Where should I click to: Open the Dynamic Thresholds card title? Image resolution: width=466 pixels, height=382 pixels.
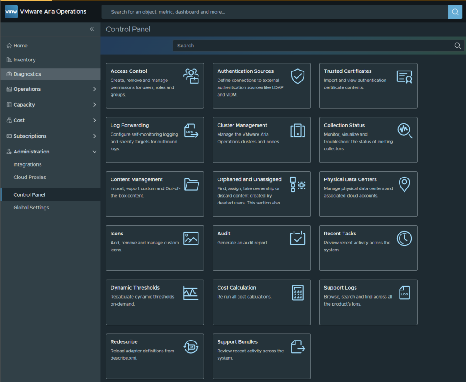pos(135,287)
